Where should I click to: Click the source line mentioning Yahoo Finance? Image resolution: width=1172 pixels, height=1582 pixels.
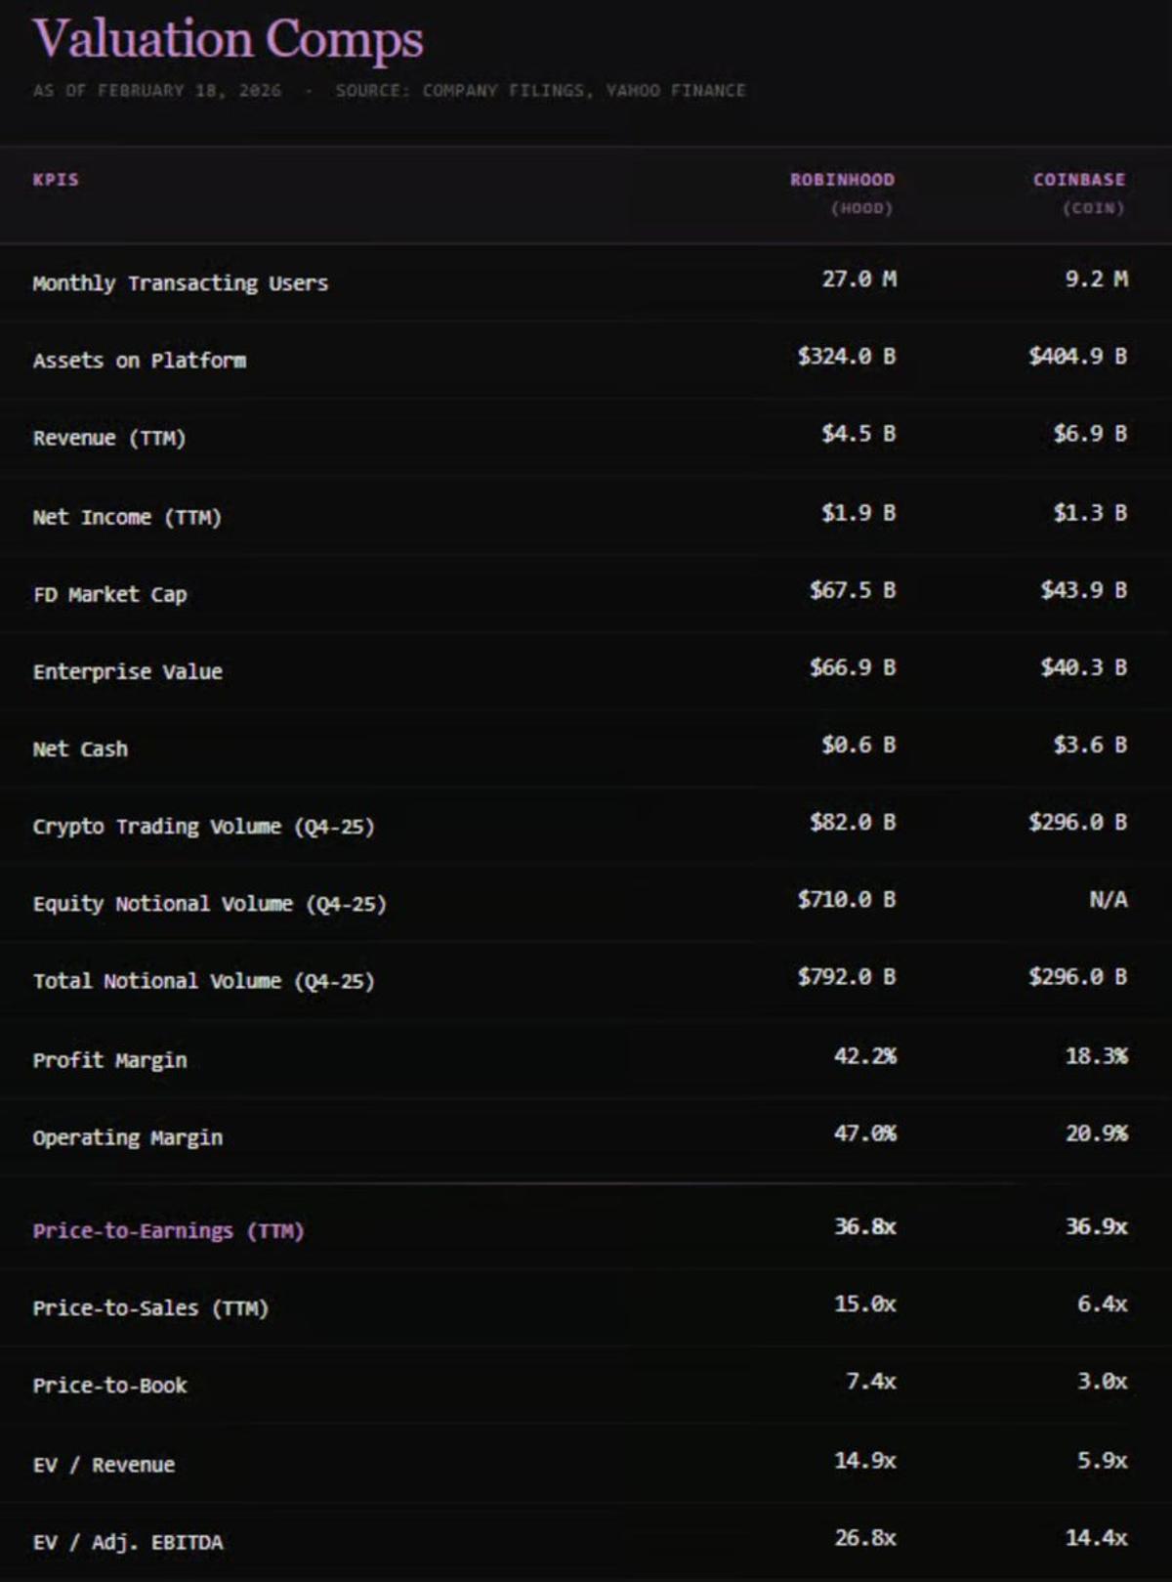click(540, 91)
